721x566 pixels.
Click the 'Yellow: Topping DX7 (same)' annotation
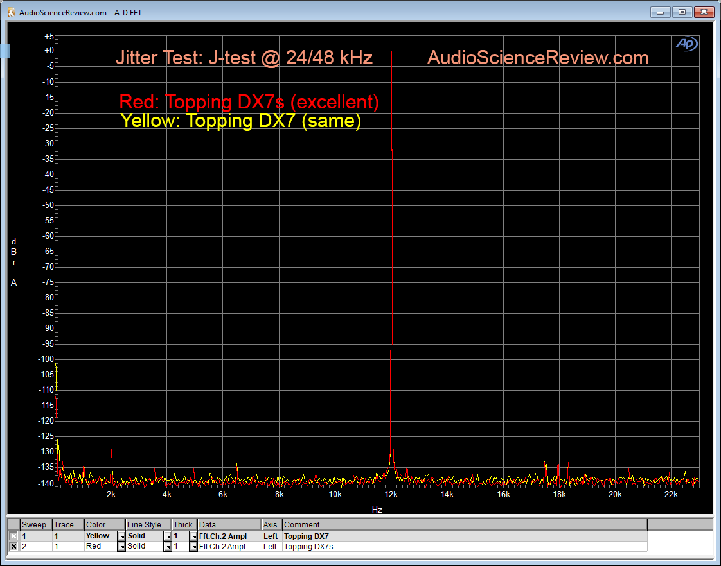click(240, 121)
